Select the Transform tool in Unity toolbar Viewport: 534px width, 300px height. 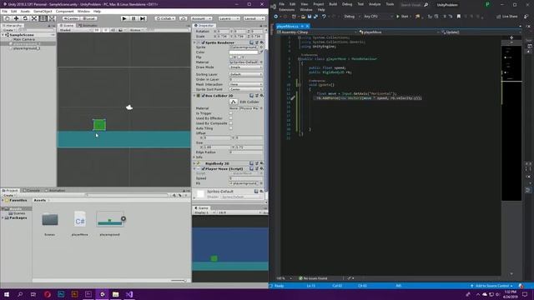[x=52, y=18]
